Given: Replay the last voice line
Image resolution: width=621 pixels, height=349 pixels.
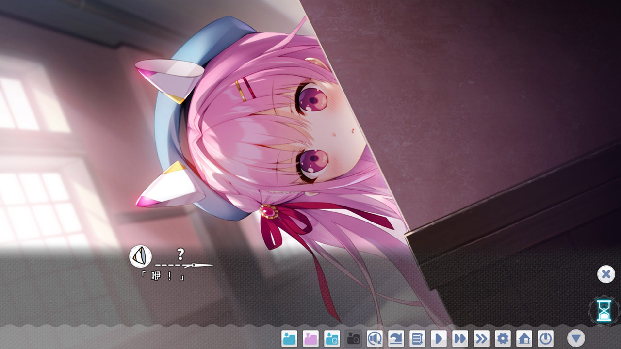Looking at the screenshot, I should click(375, 338).
